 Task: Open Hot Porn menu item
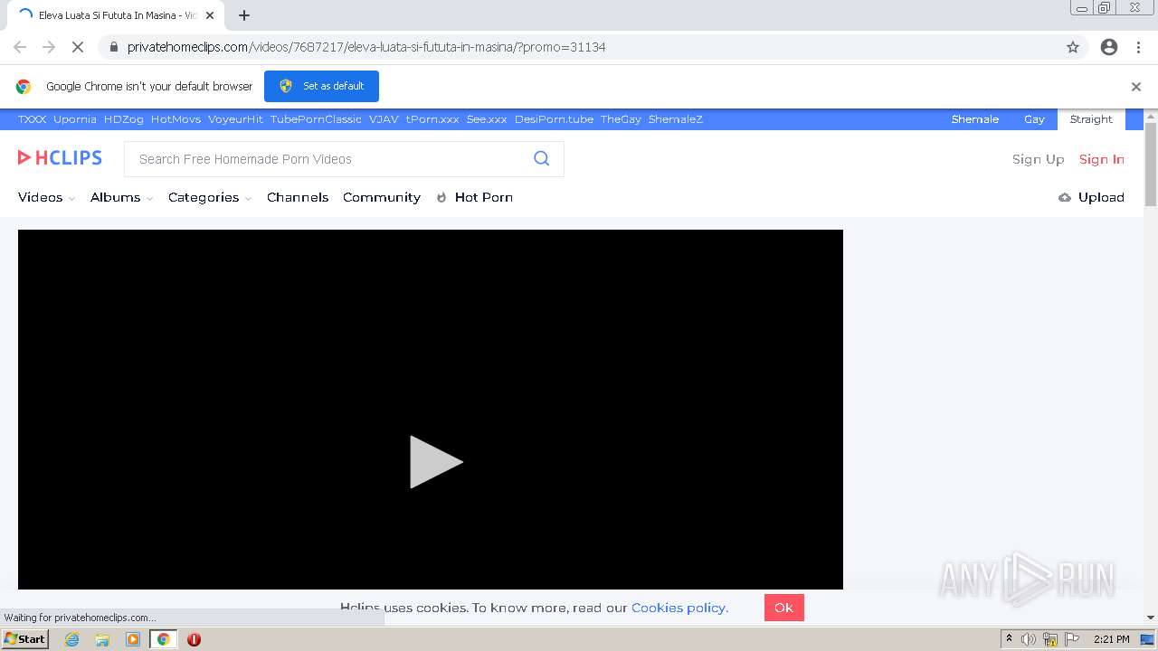click(484, 197)
